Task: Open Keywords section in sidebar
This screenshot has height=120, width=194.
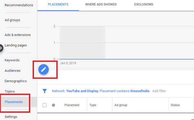Action: coord(12,60)
